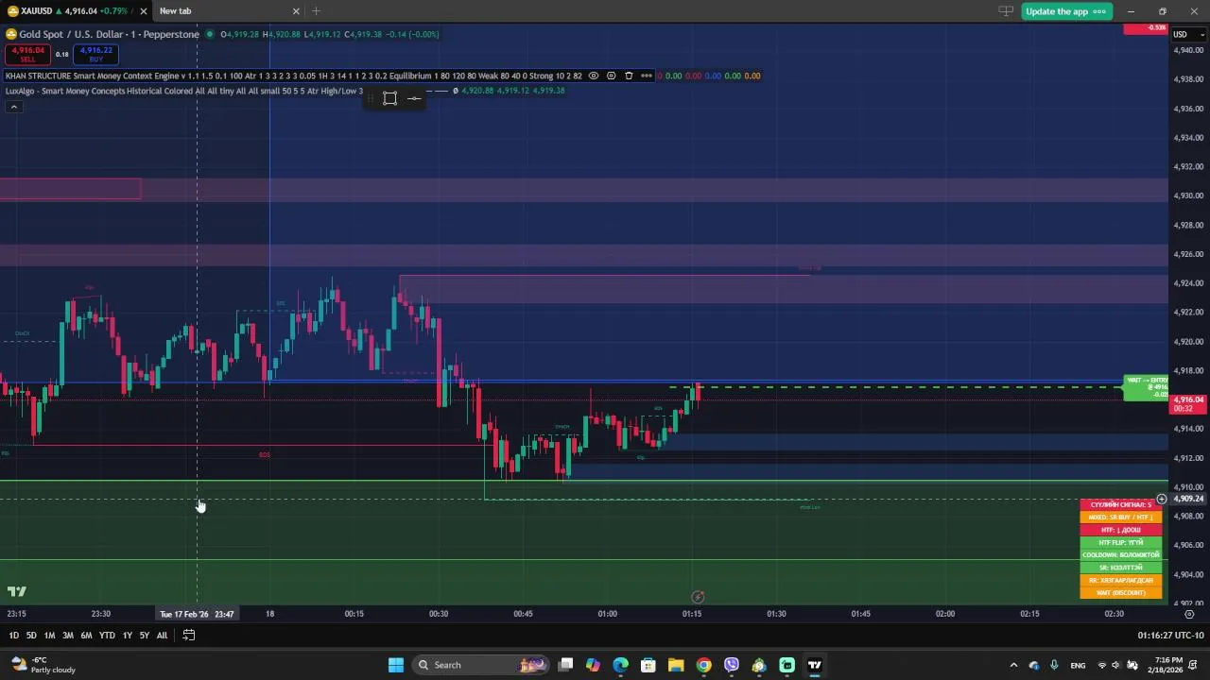This screenshot has width=1210, height=680.
Task: Open Microsoft Store from the taskbar
Action: (x=648, y=665)
